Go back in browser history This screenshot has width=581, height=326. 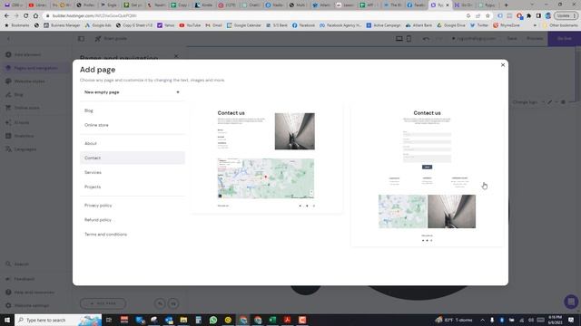click(6, 16)
